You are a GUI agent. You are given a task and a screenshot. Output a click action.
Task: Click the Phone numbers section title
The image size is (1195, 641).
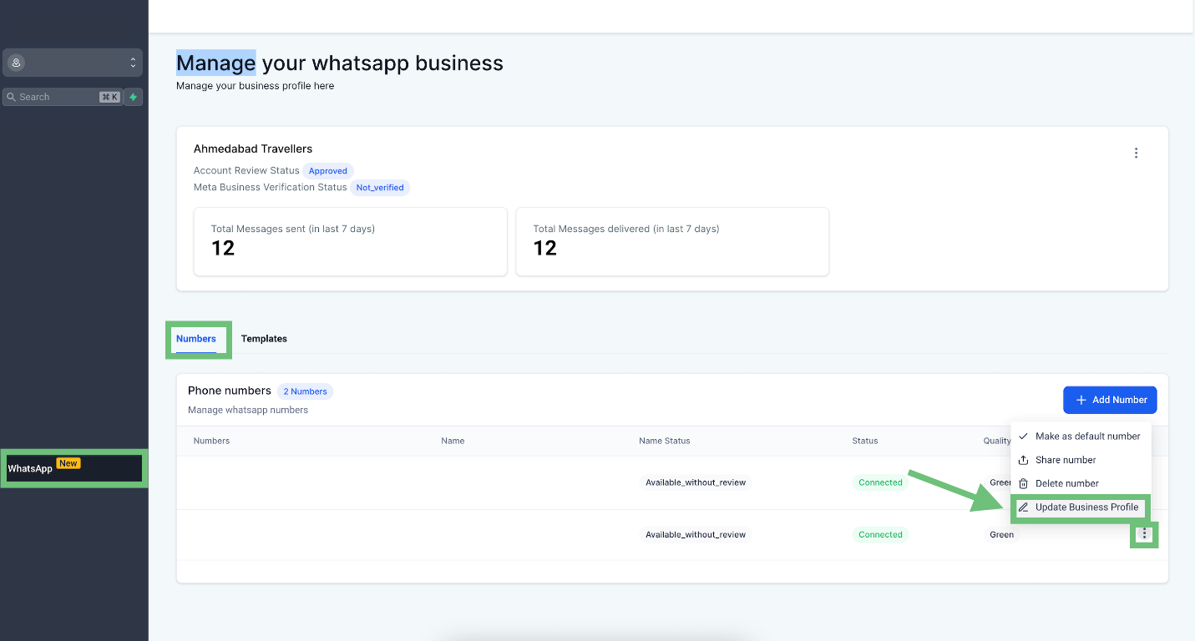(230, 391)
